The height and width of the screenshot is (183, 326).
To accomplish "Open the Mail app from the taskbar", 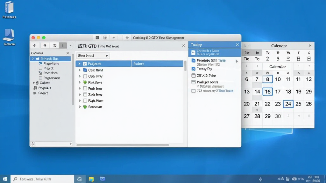I will tap(103, 179).
